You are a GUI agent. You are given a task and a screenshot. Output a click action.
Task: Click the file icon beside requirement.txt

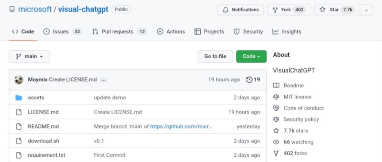[x=19, y=155]
